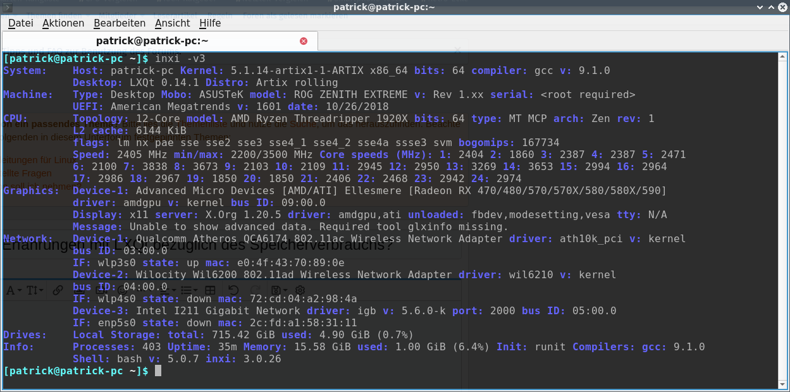
Task: Open the window menu icon in the title bar
Action: (x=8, y=6)
